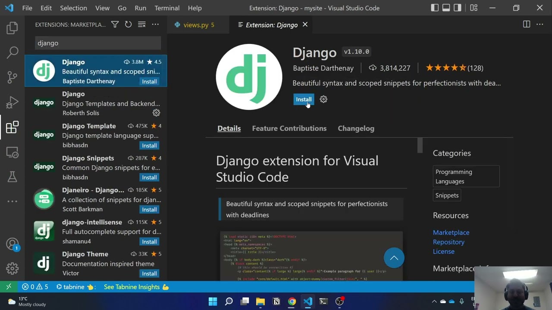Screen dimensions: 552x310
Task: Split the editor to the right
Action: click(527, 25)
